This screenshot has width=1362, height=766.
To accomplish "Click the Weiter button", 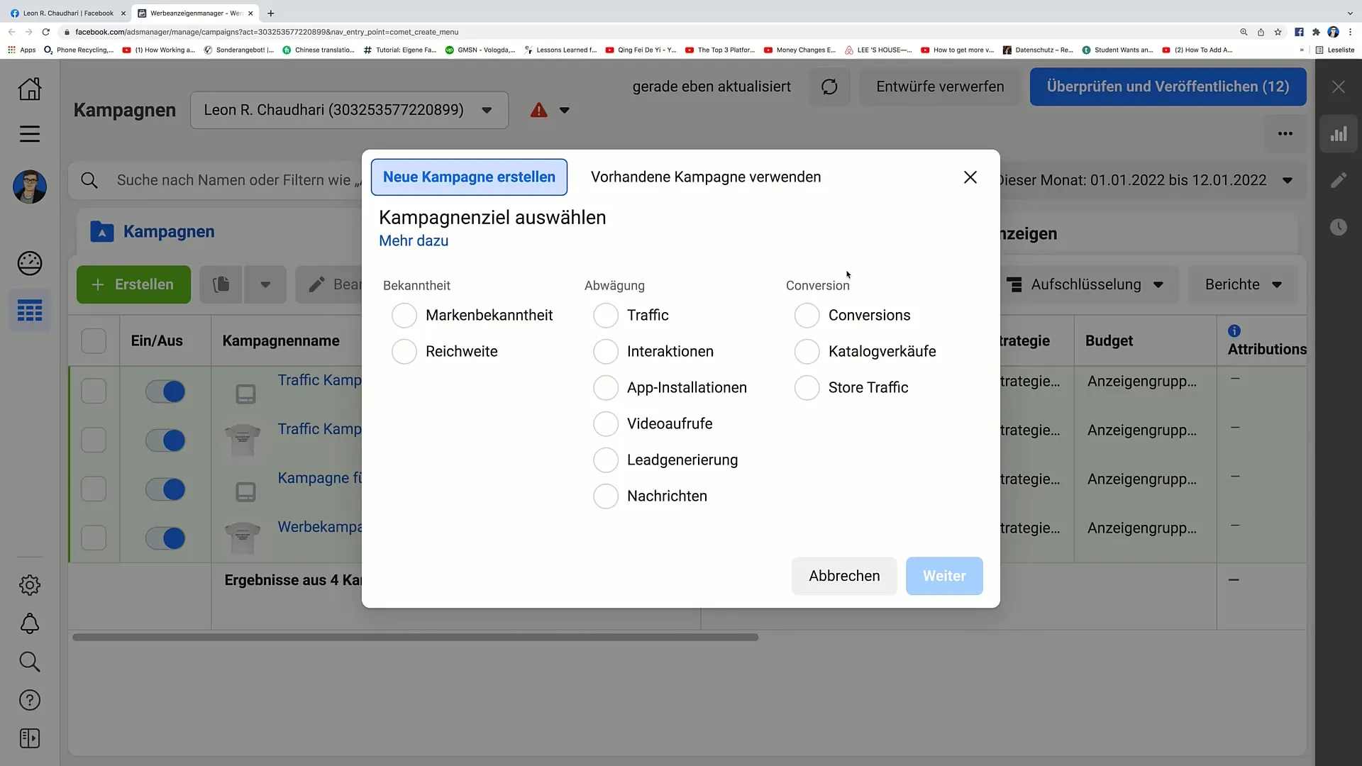I will coord(944,575).
